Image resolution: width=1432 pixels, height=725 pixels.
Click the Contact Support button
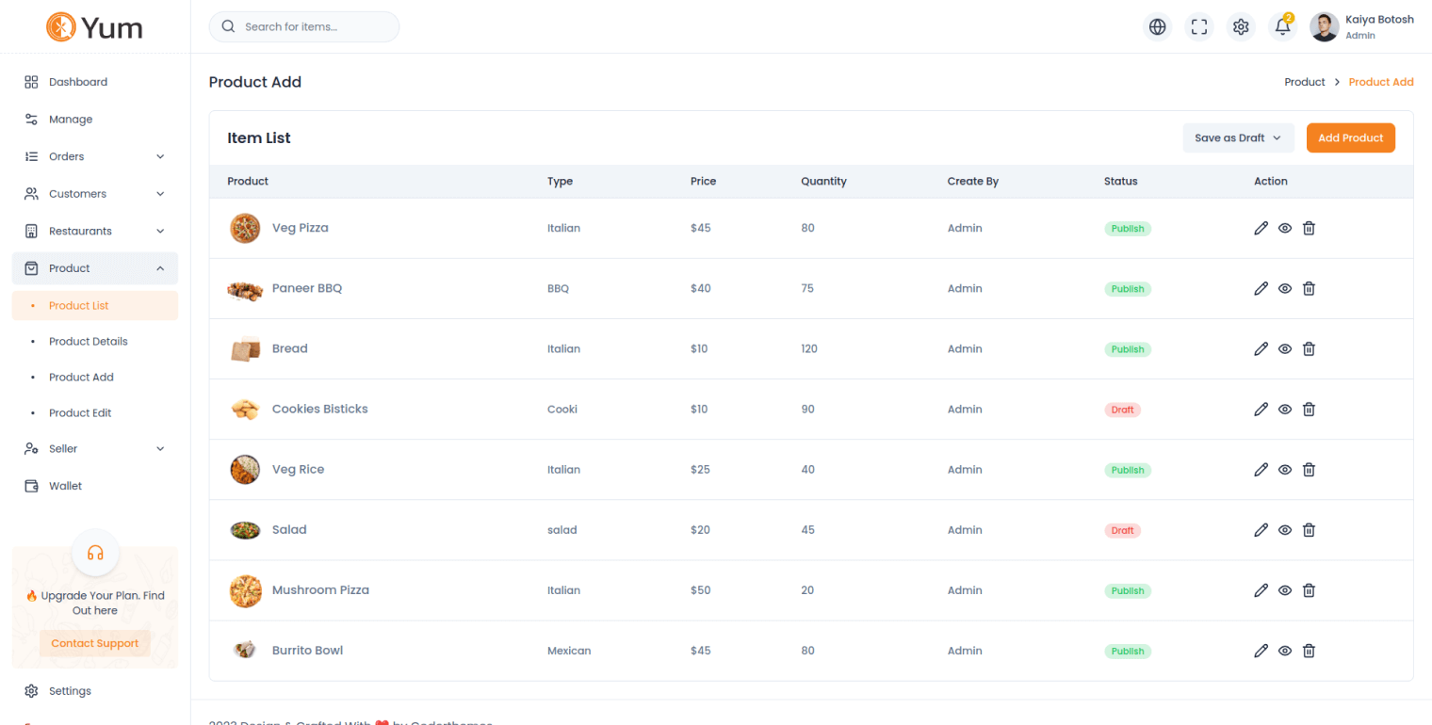pos(94,643)
